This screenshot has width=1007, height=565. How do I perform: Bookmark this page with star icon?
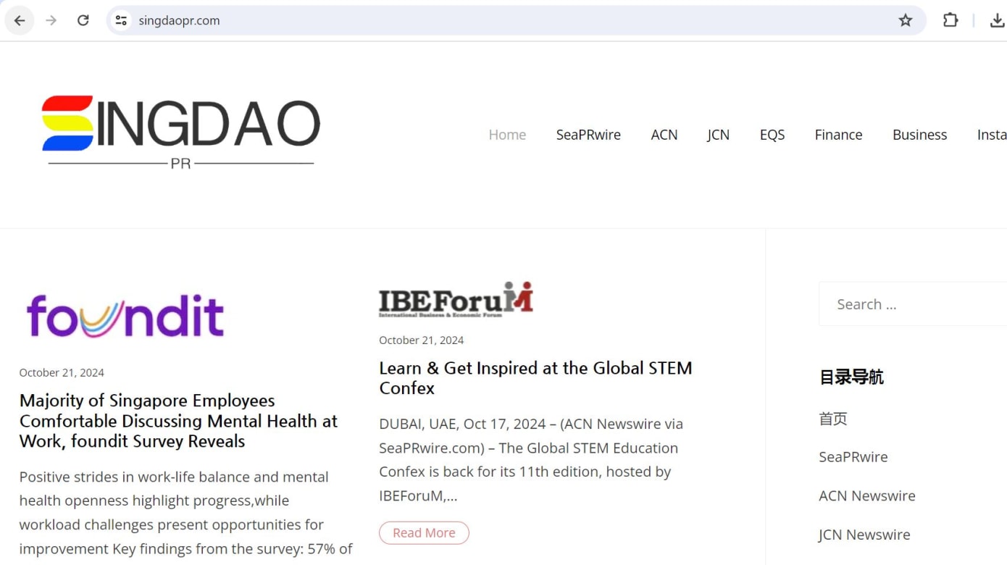905,20
